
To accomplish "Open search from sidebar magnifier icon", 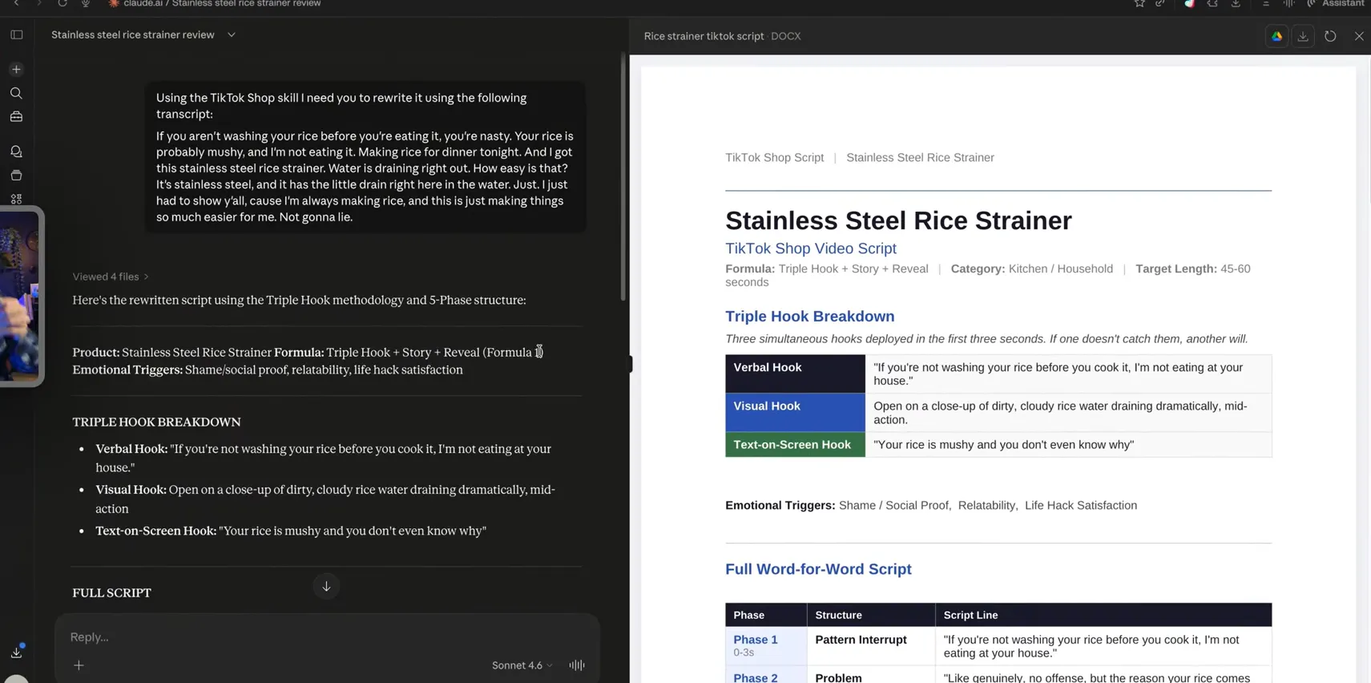I will (x=16, y=93).
